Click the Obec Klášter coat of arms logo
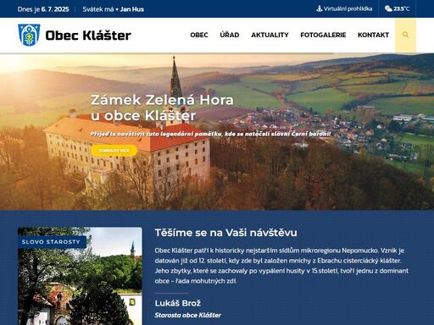 29,35
